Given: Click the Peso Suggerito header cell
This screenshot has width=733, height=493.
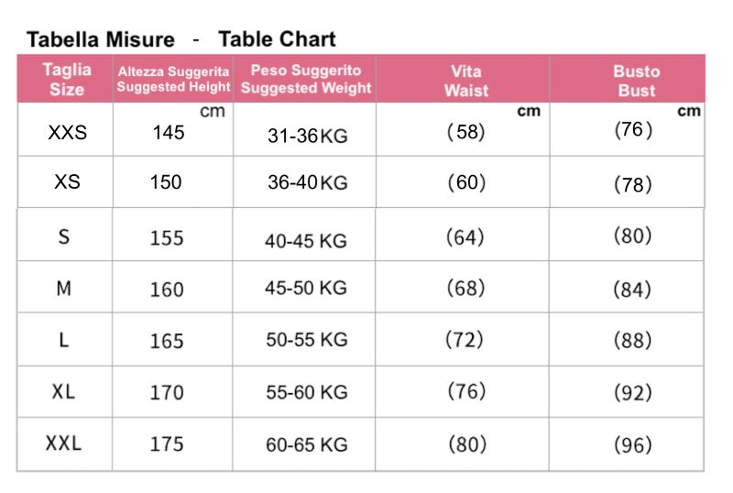Looking at the screenshot, I should pos(306,80).
